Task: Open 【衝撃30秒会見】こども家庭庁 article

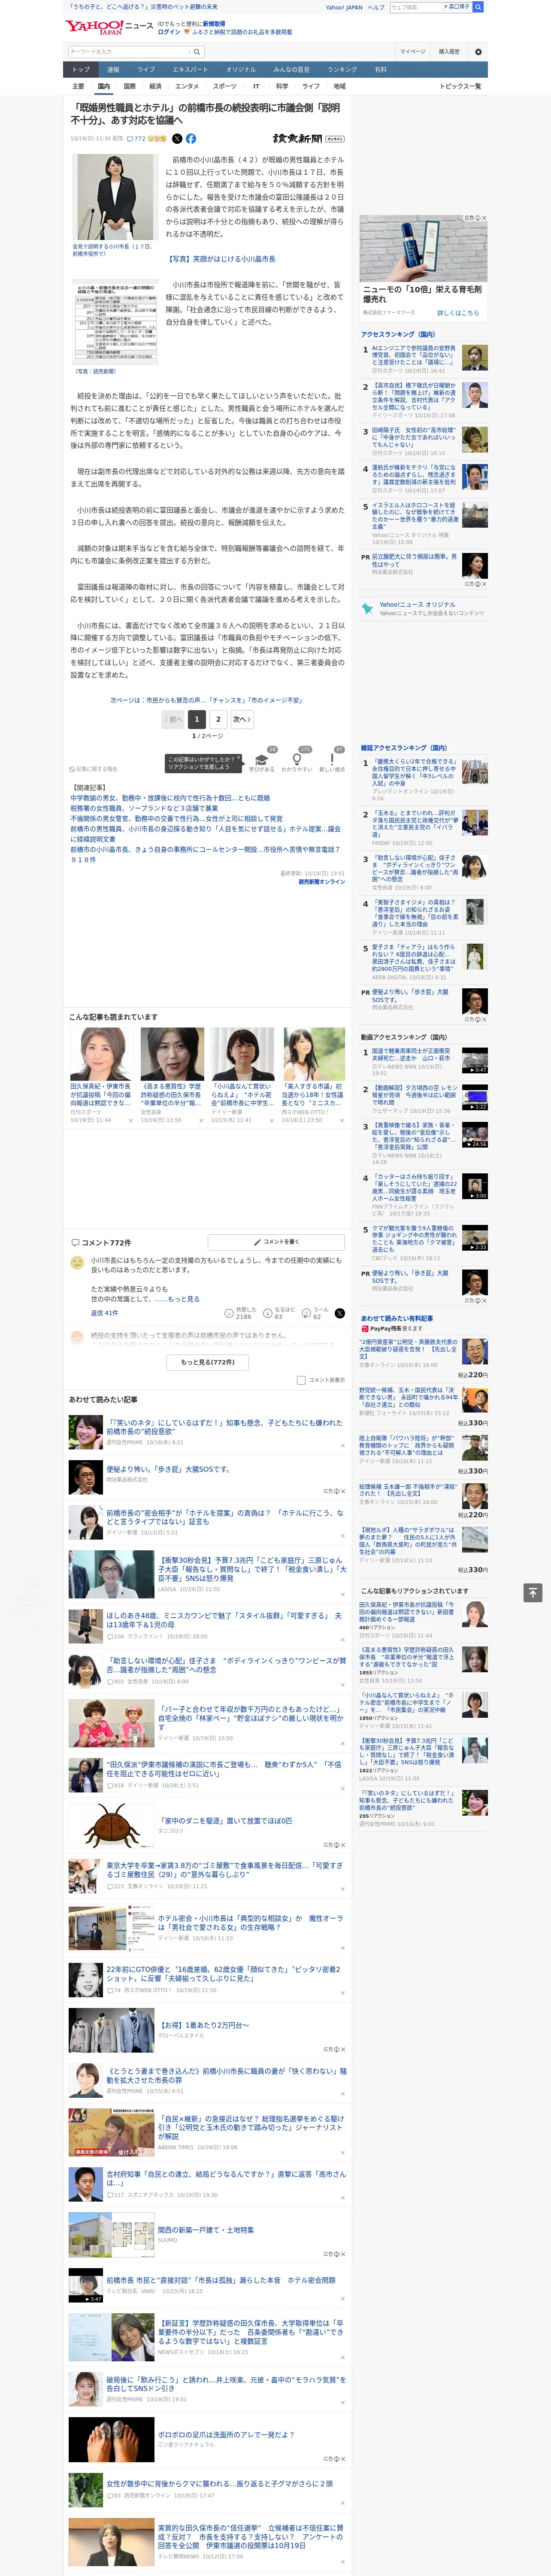Action: (251, 1569)
